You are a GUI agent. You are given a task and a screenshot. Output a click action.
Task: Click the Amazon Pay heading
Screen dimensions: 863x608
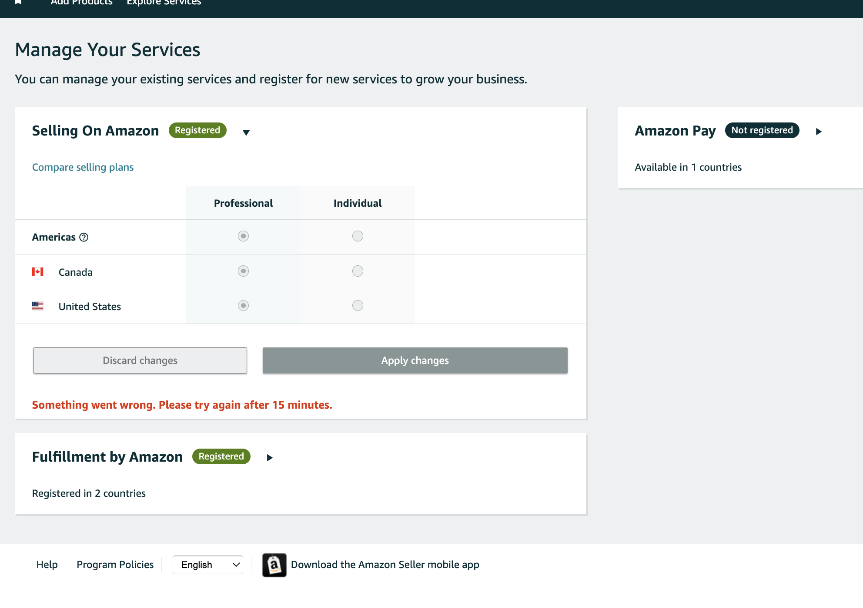675,131
